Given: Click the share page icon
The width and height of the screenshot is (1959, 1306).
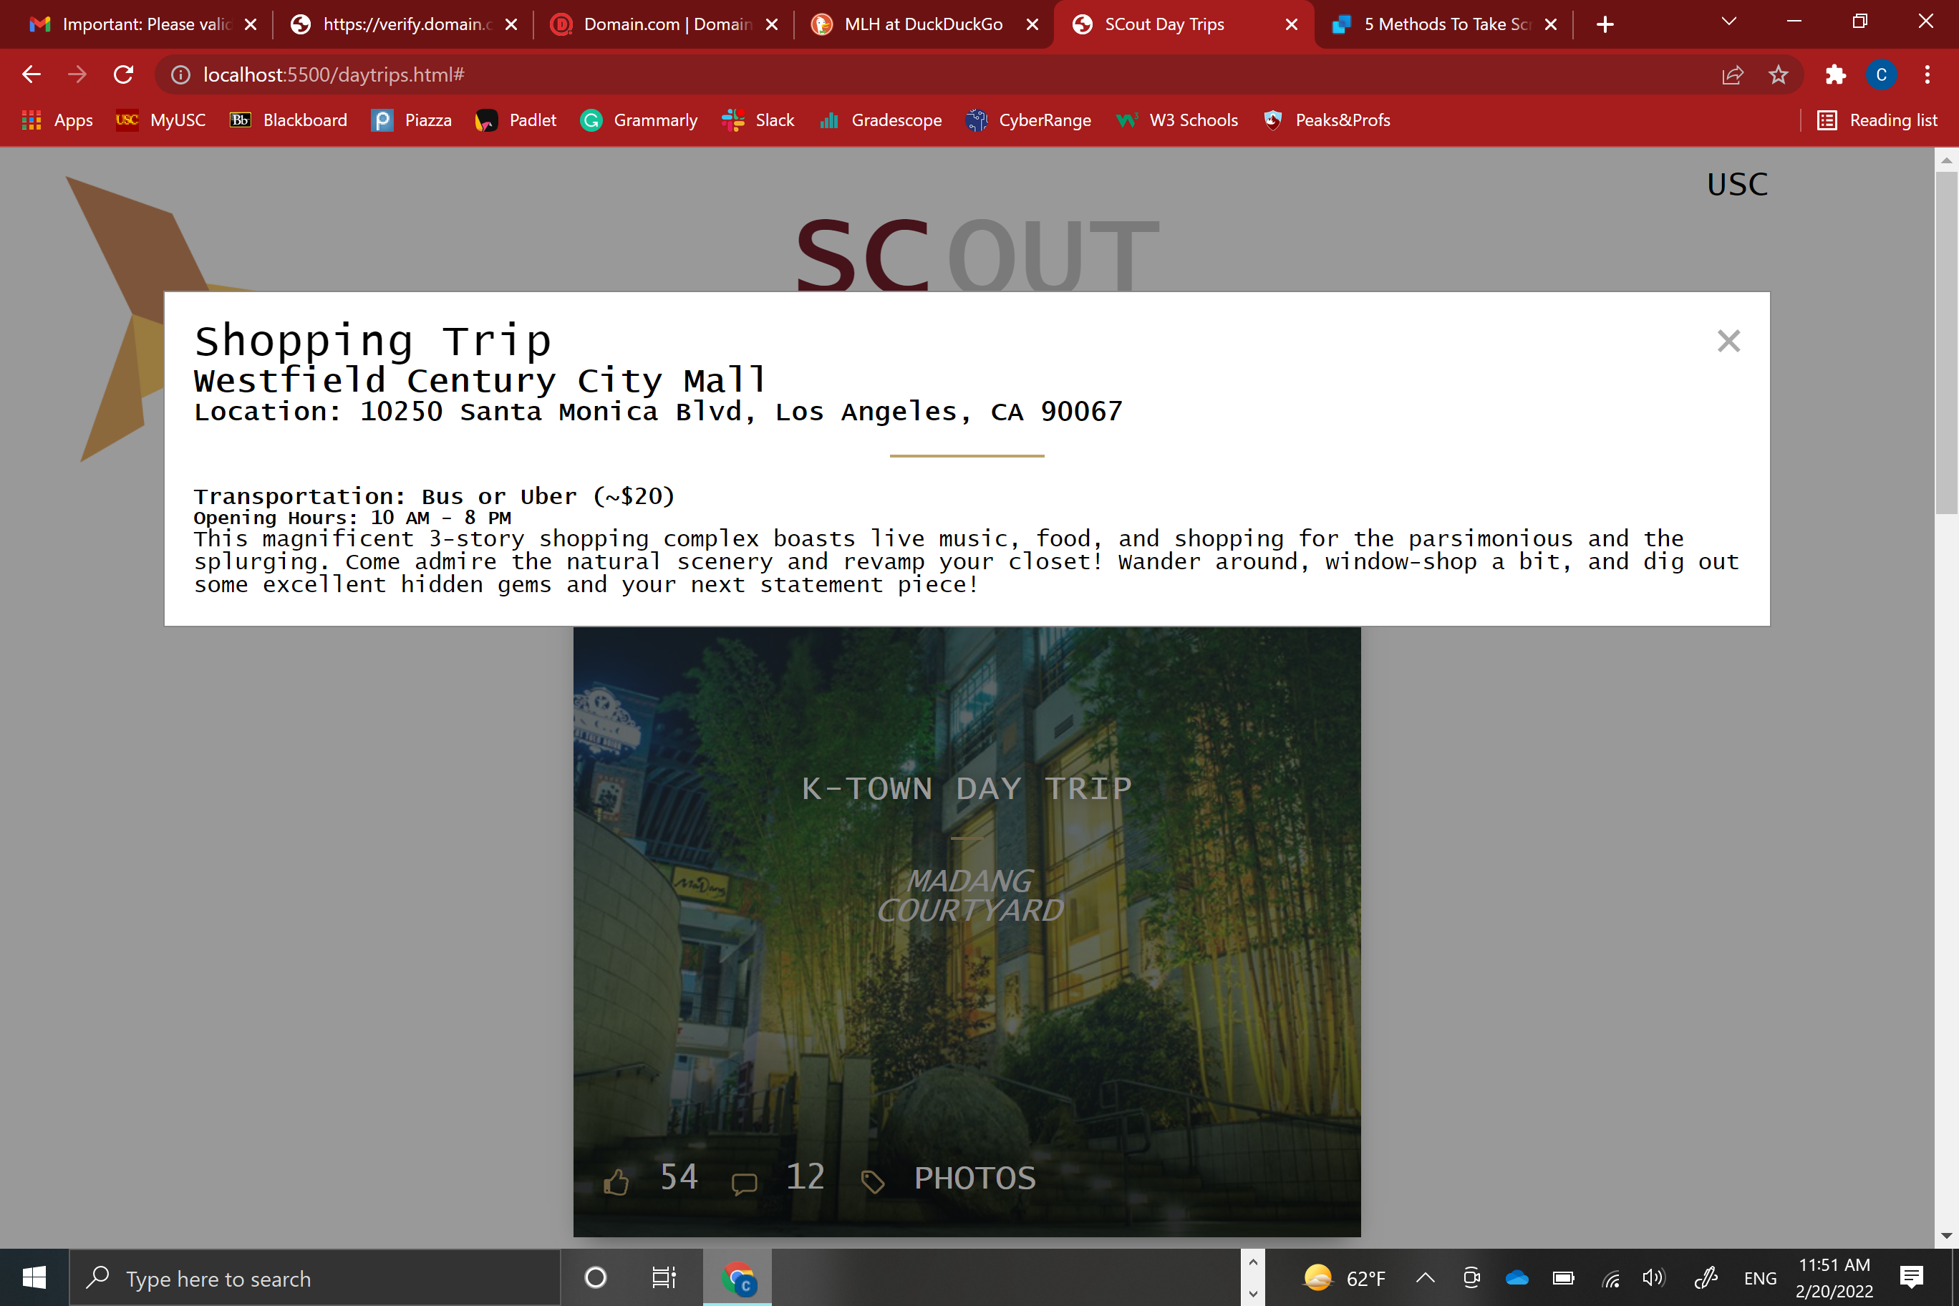Looking at the screenshot, I should (x=1733, y=75).
